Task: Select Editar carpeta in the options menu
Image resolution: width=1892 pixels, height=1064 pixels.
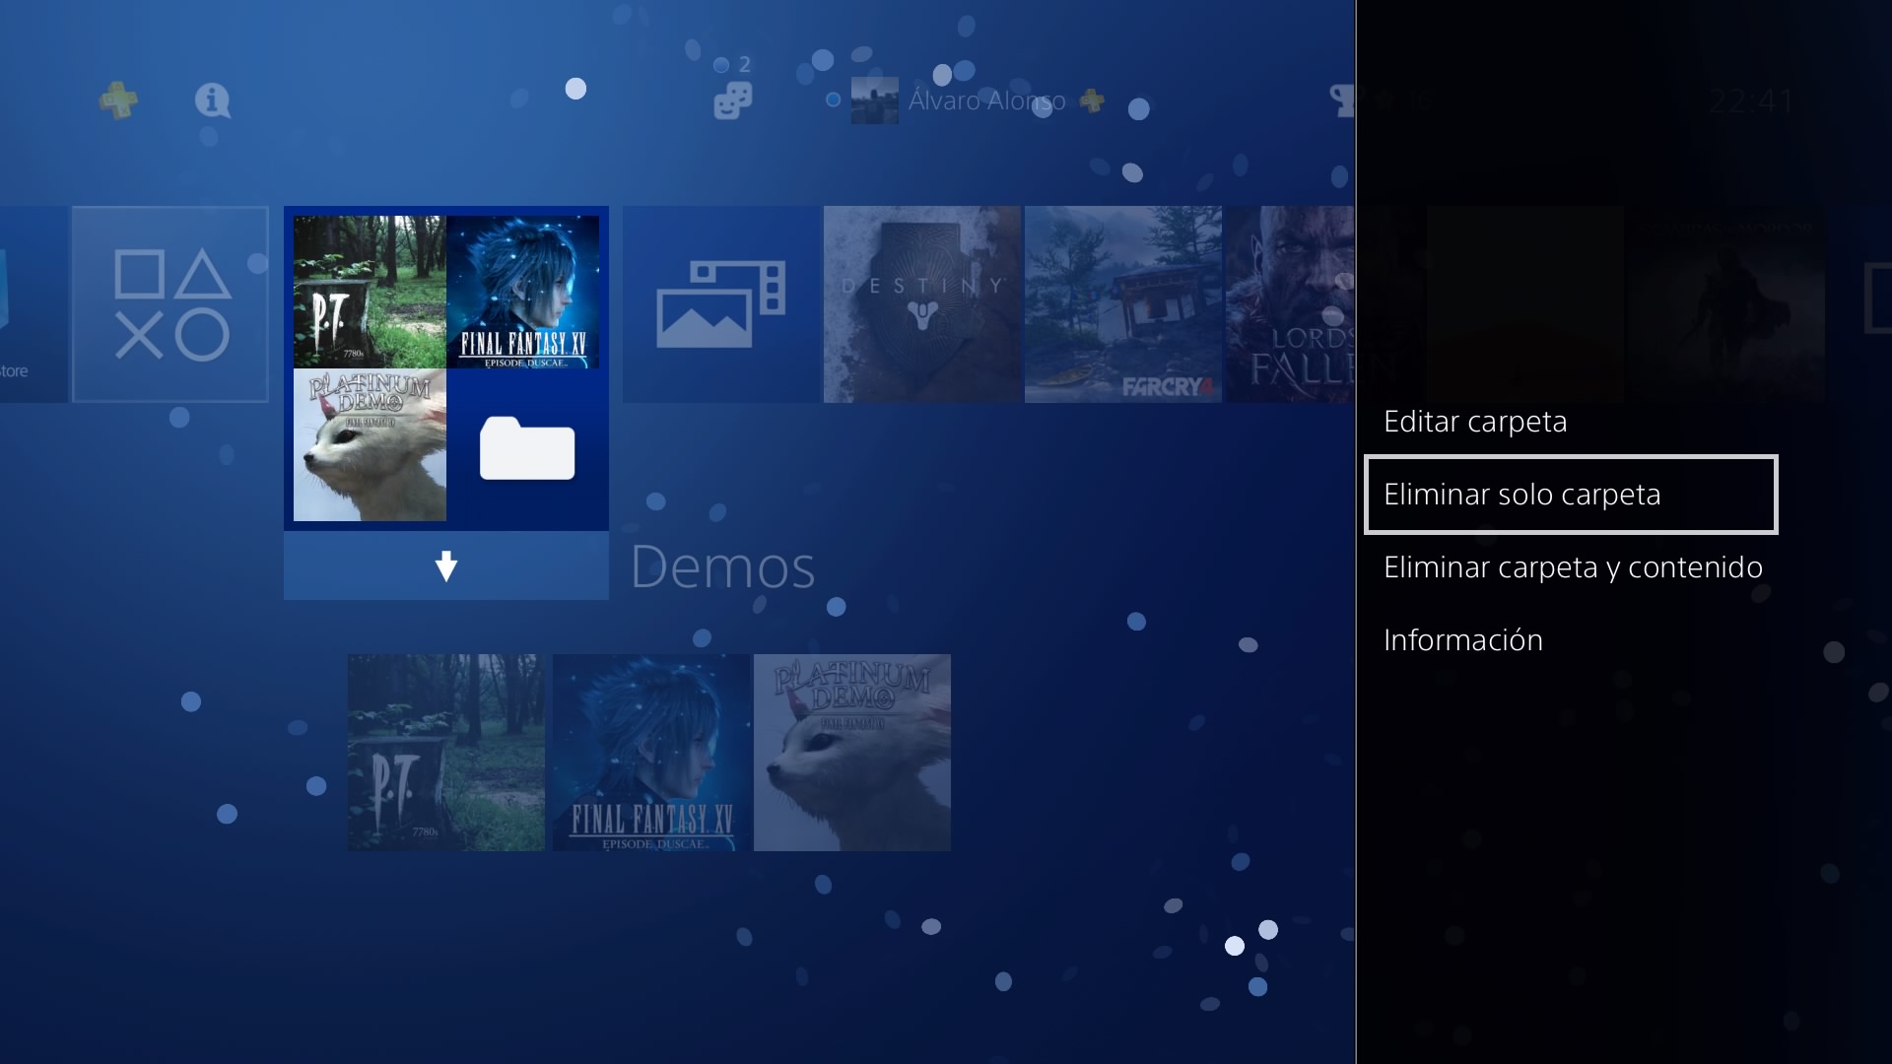Action: 1474,422
